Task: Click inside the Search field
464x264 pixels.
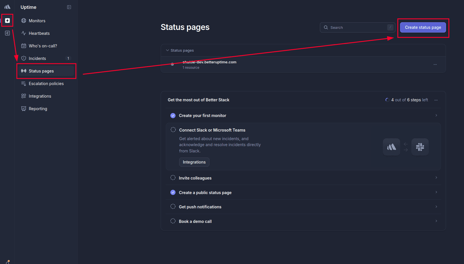Action: pyautogui.click(x=357, y=27)
